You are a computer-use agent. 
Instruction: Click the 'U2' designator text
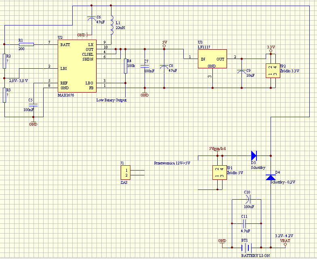(x=60, y=38)
